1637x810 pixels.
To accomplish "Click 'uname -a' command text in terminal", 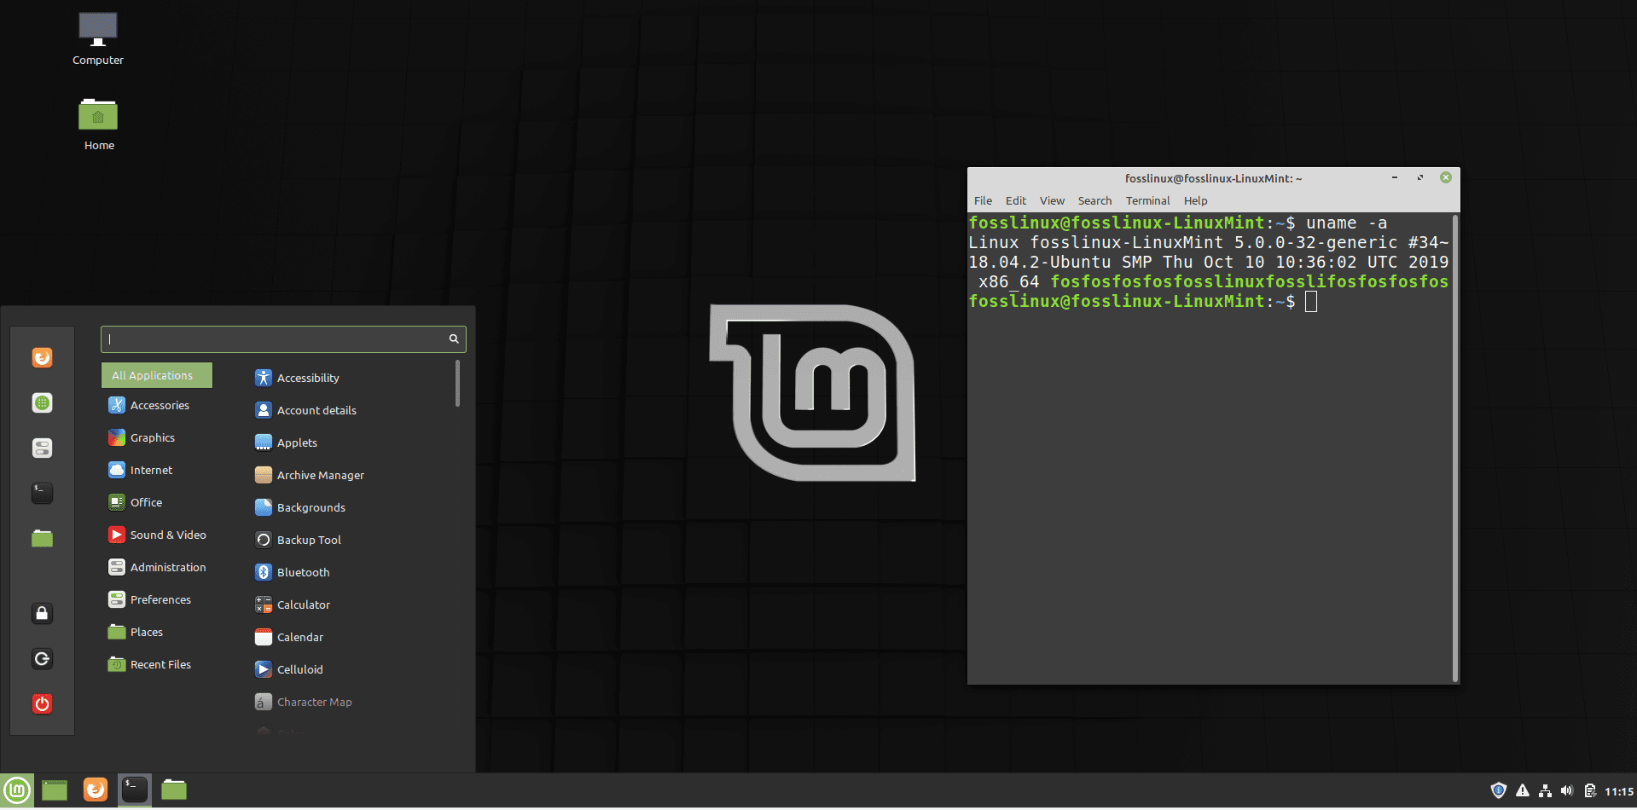I will (x=1347, y=223).
